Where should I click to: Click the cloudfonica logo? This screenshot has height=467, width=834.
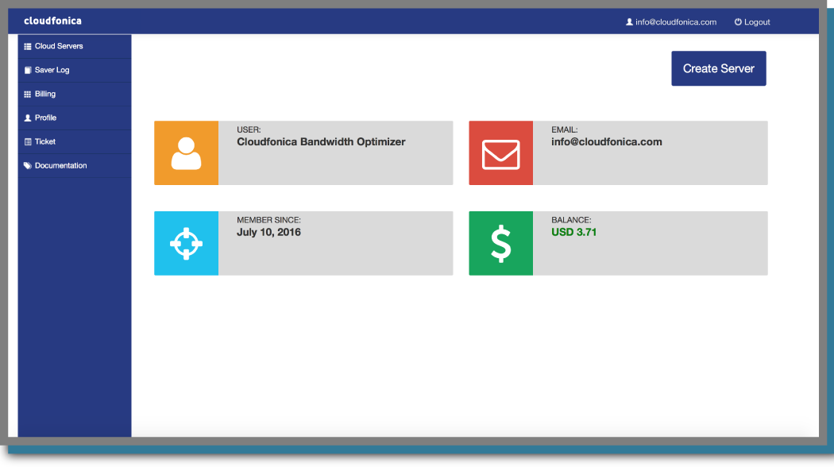(52, 21)
